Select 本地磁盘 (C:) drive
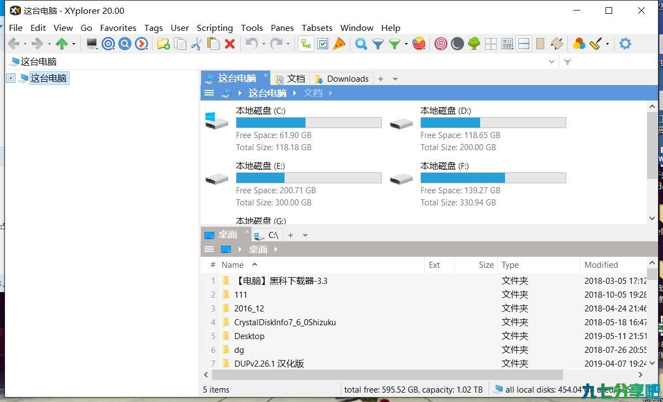The height and width of the screenshot is (402, 663). pyautogui.click(x=293, y=129)
